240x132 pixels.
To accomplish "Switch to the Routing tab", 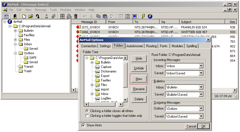I will (151, 46).
